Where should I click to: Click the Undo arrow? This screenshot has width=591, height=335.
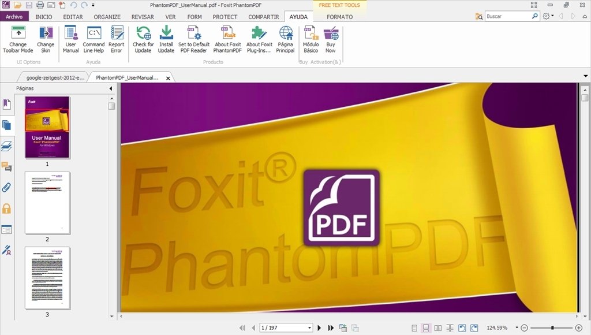(x=73, y=5)
